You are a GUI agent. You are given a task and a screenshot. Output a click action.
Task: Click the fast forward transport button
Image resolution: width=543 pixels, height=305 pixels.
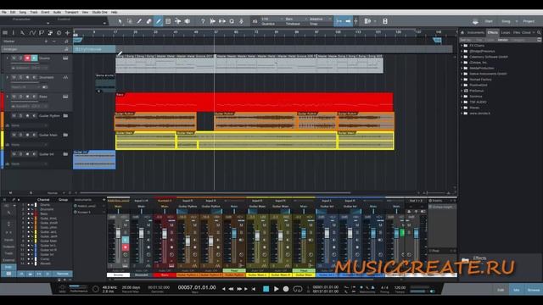[239, 289]
